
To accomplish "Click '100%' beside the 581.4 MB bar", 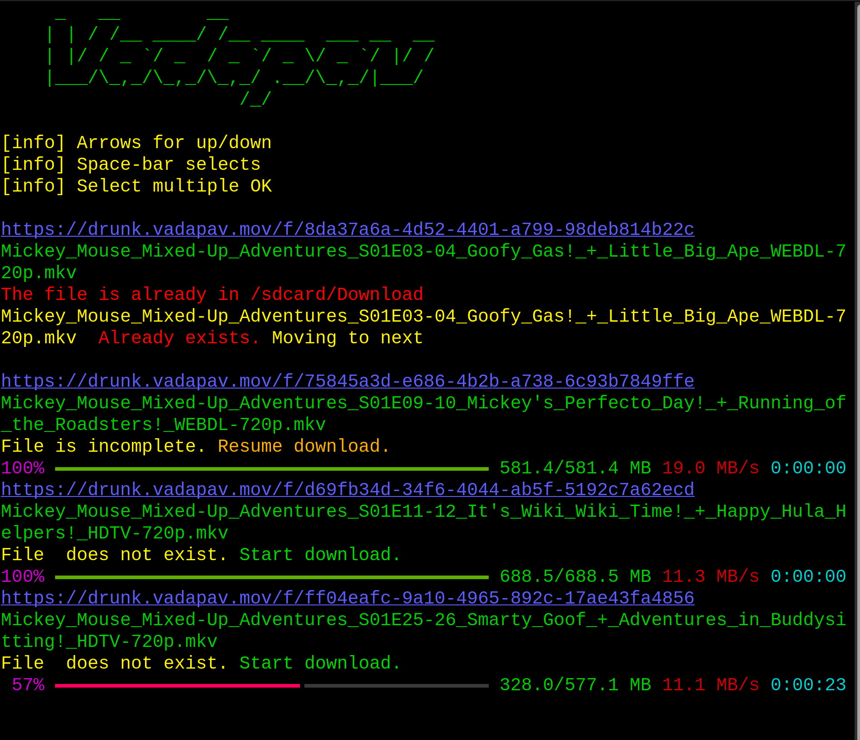I will [x=23, y=468].
